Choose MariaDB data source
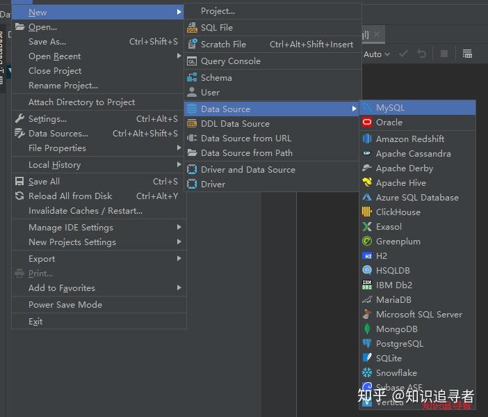This screenshot has width=488, height=417. click(x=417, y=299)
